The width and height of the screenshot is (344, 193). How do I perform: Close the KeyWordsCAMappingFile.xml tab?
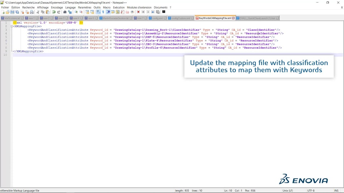233,18
